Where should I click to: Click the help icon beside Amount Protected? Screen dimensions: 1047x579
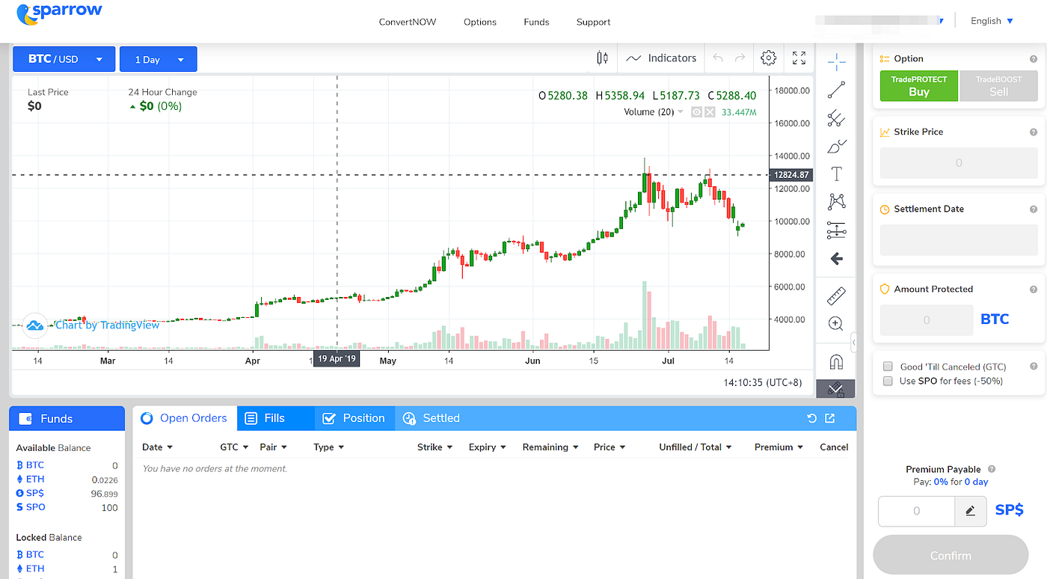(1034, 289)
